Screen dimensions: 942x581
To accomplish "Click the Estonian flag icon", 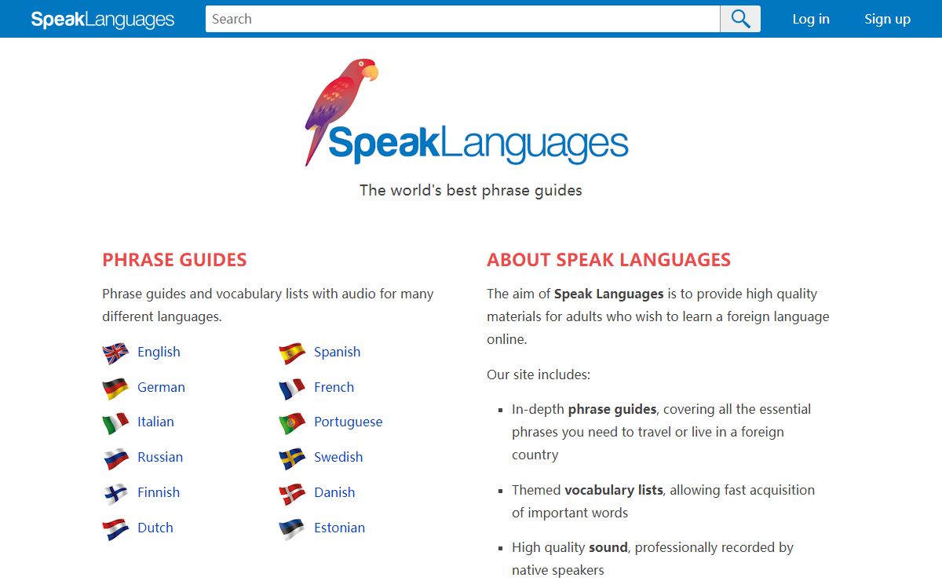I will (x=292, y=528).
